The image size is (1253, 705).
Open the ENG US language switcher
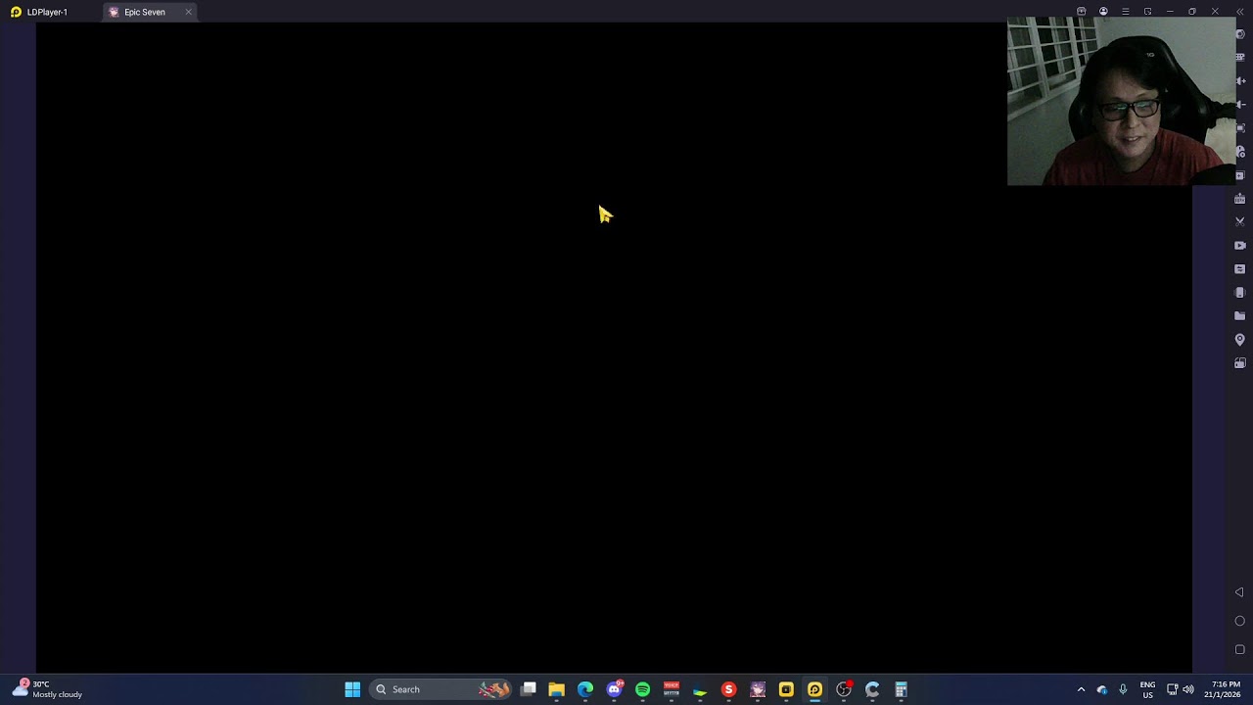[1147, 689]
